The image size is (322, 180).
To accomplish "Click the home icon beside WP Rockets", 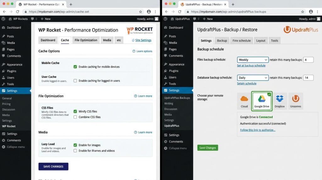I will pos(10,19).
